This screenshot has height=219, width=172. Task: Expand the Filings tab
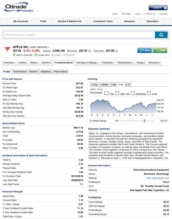[141, 63]
